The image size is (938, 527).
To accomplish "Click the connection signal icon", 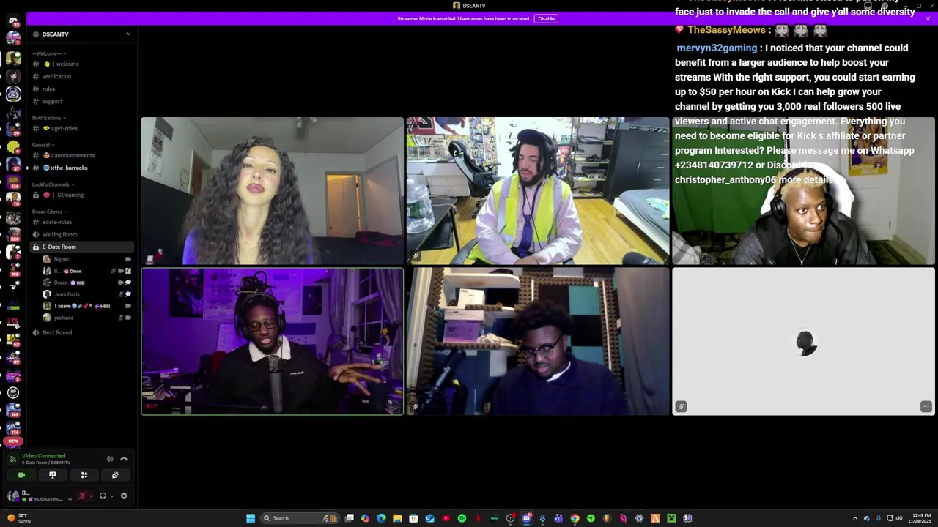I will click(x=12, y=459).
